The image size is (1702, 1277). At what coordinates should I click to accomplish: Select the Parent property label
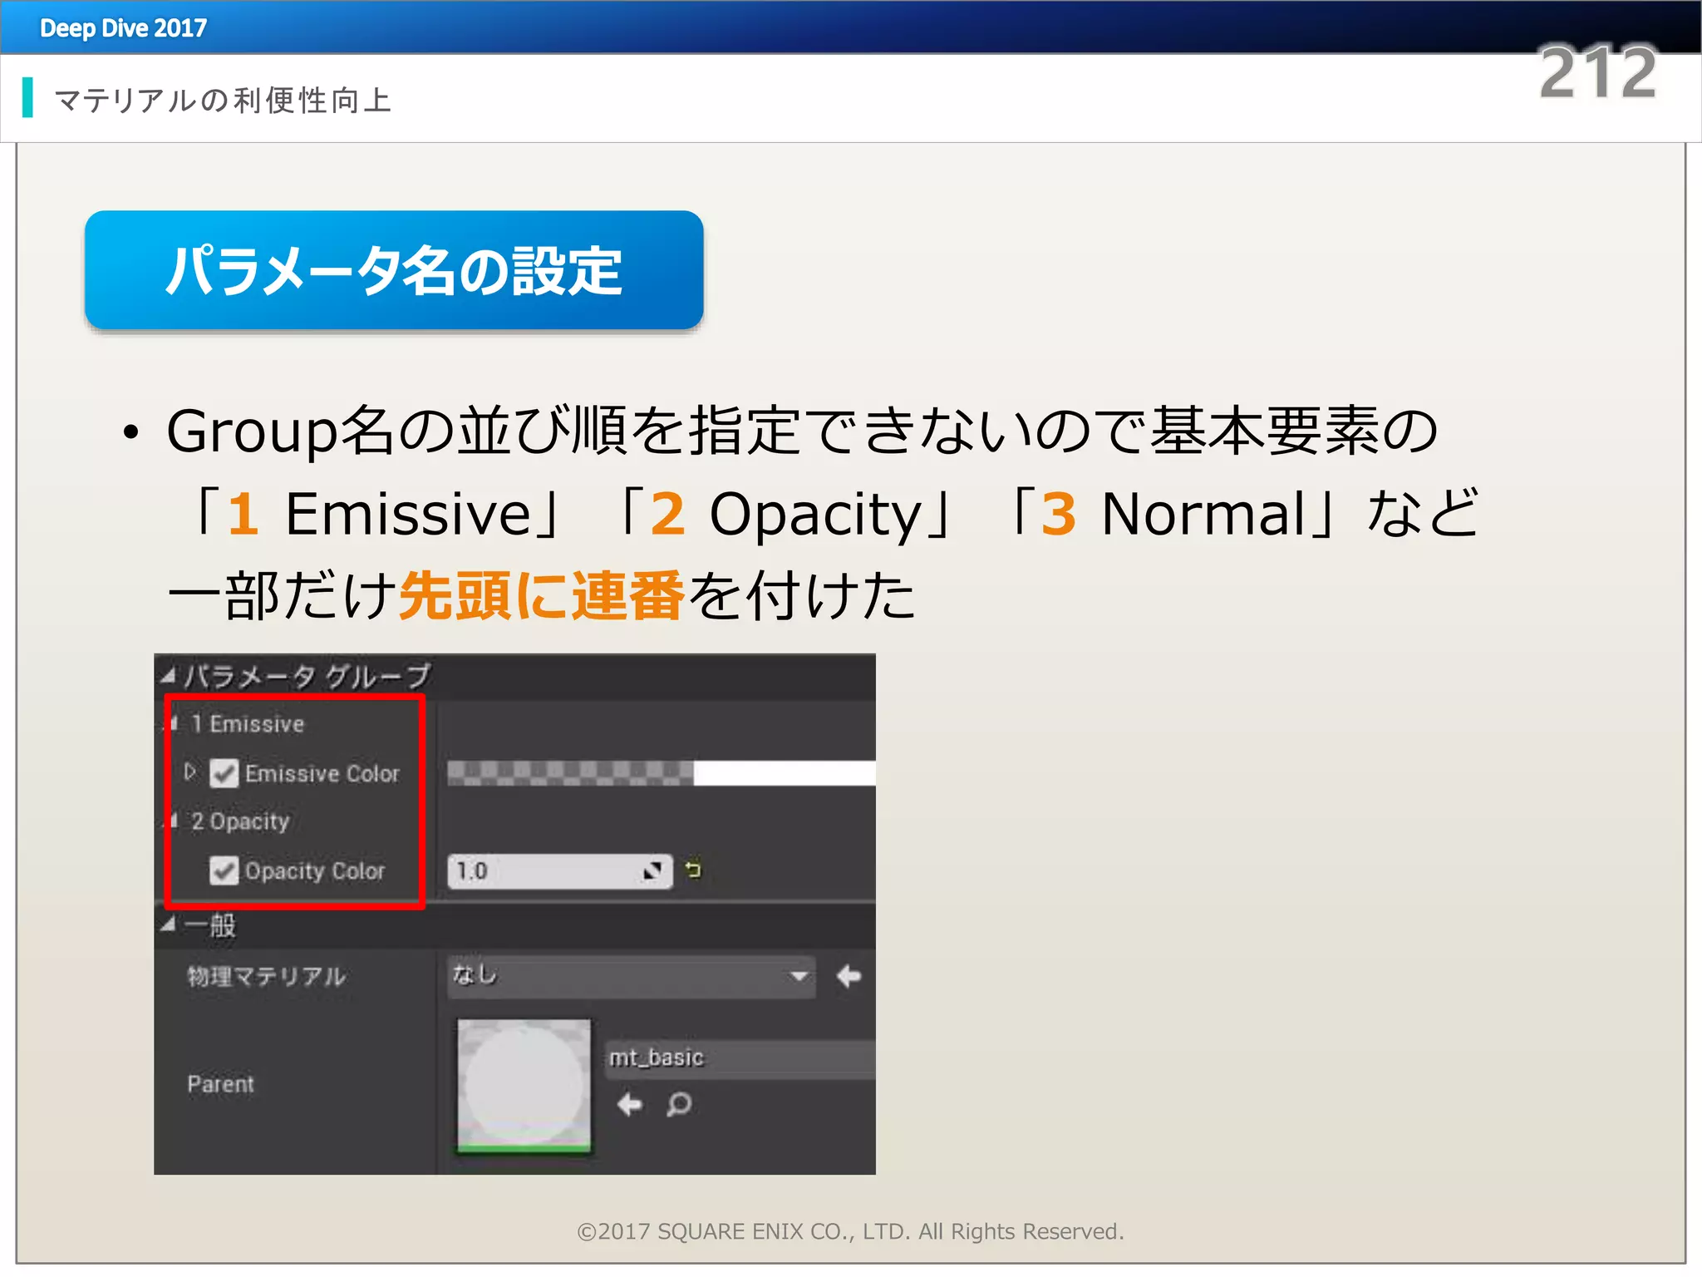220,1084
